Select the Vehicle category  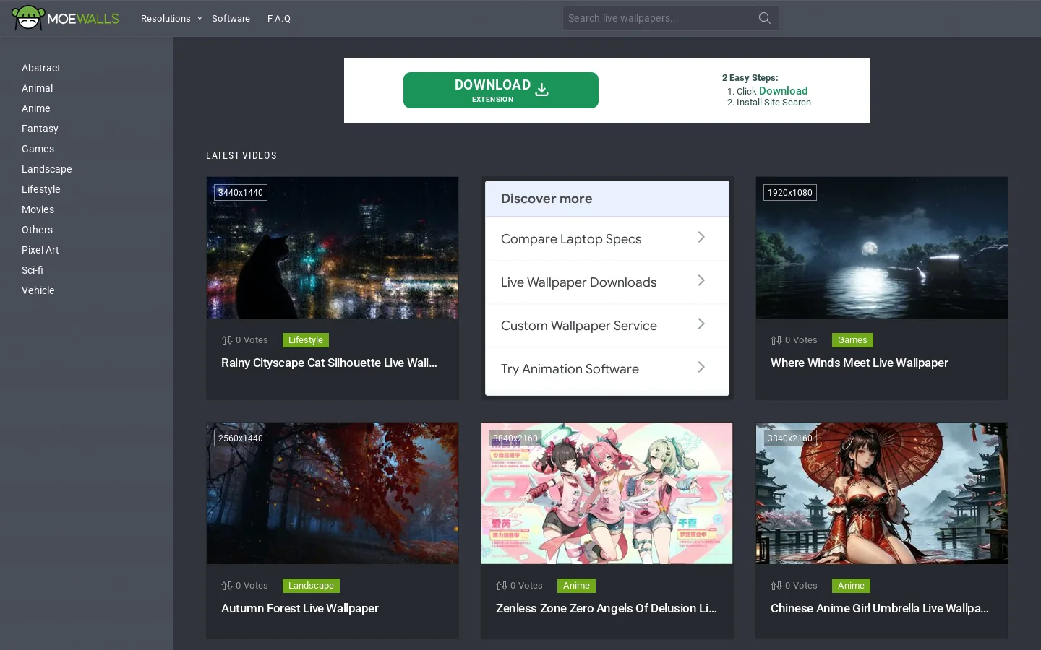pyautogui.click(x=38, y=290)
